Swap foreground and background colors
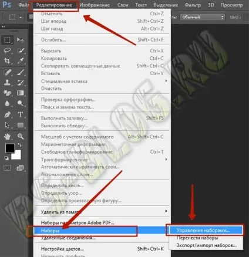Screen dimensions: 249x257 (19, 145)
